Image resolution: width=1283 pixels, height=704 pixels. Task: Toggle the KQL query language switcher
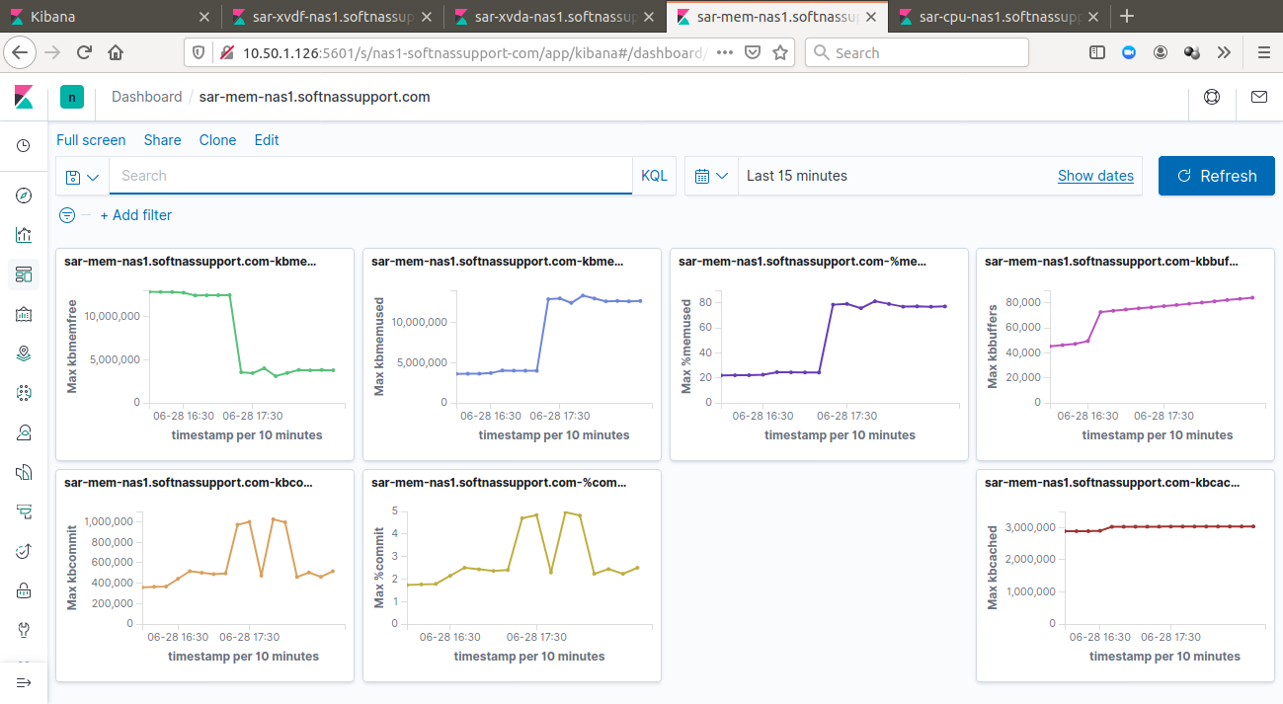[654, 176]
